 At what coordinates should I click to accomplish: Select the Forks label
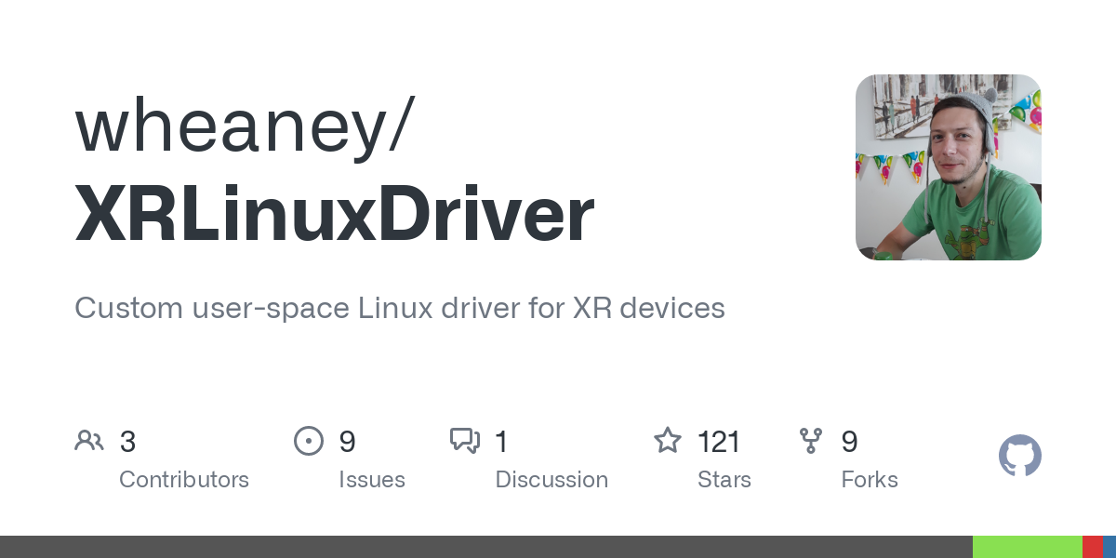tap(870, 480)
